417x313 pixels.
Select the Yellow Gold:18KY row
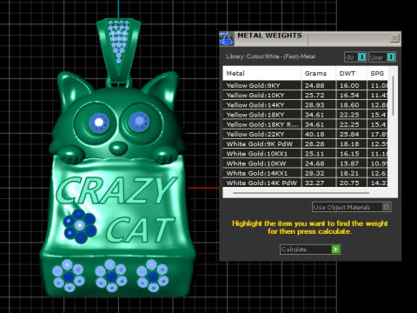[305, 115]
